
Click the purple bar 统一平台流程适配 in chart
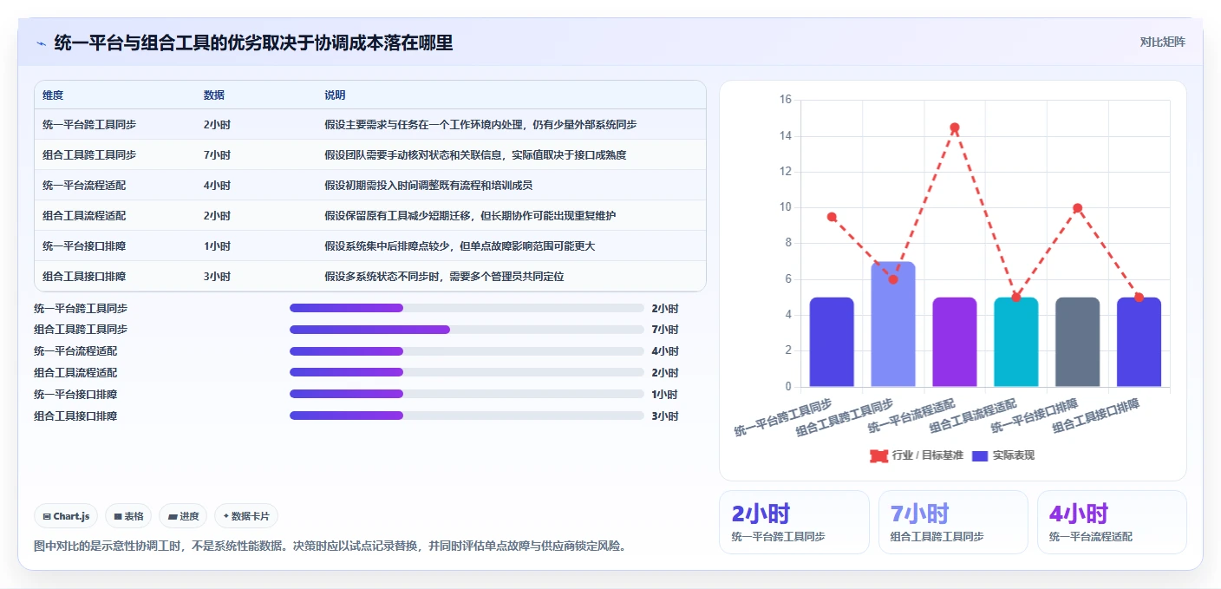coord(955,342)
